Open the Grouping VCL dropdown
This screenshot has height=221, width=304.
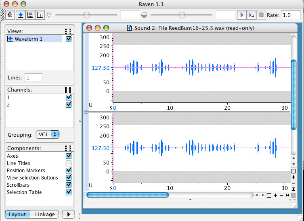tap(48, 135)
